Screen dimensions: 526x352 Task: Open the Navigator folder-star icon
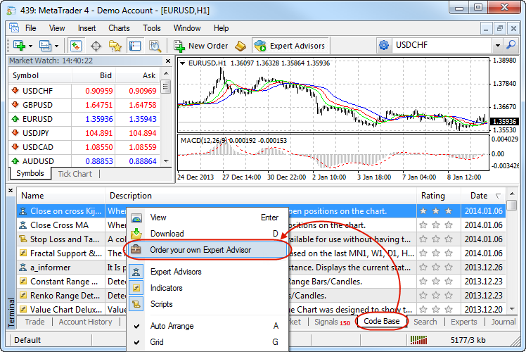point(115,46)
